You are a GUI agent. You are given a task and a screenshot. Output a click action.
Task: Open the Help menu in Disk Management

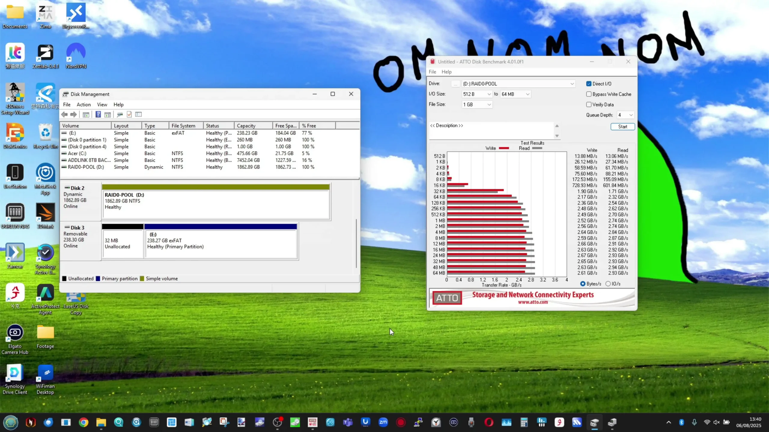point(118,104)
